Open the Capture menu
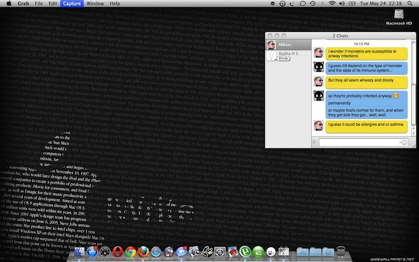The width and height of the screenshot is (419, 262). tap(71, 4)
